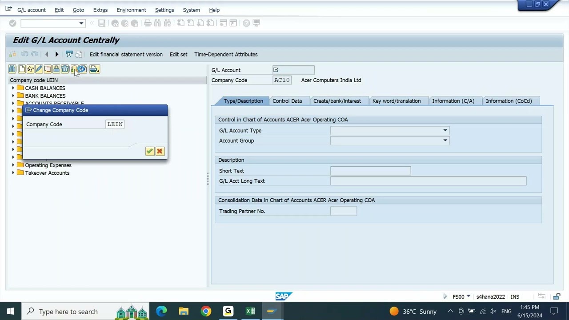Open the FS00 transaction dropdown in status bar

point(468,296)
